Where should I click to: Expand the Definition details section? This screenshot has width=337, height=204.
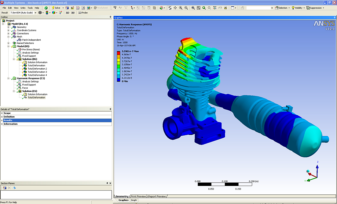click(2, 117)
